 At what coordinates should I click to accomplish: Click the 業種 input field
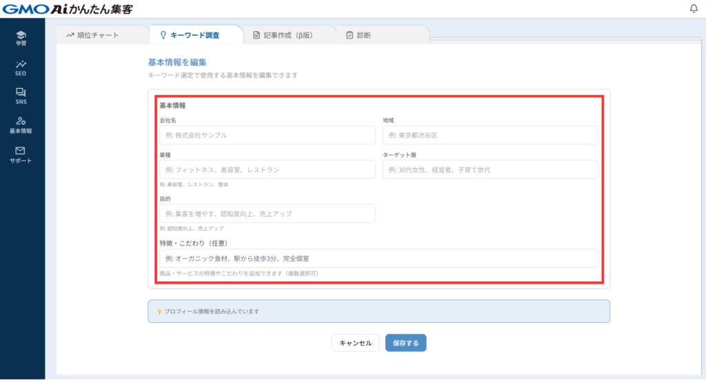[267, 169]
